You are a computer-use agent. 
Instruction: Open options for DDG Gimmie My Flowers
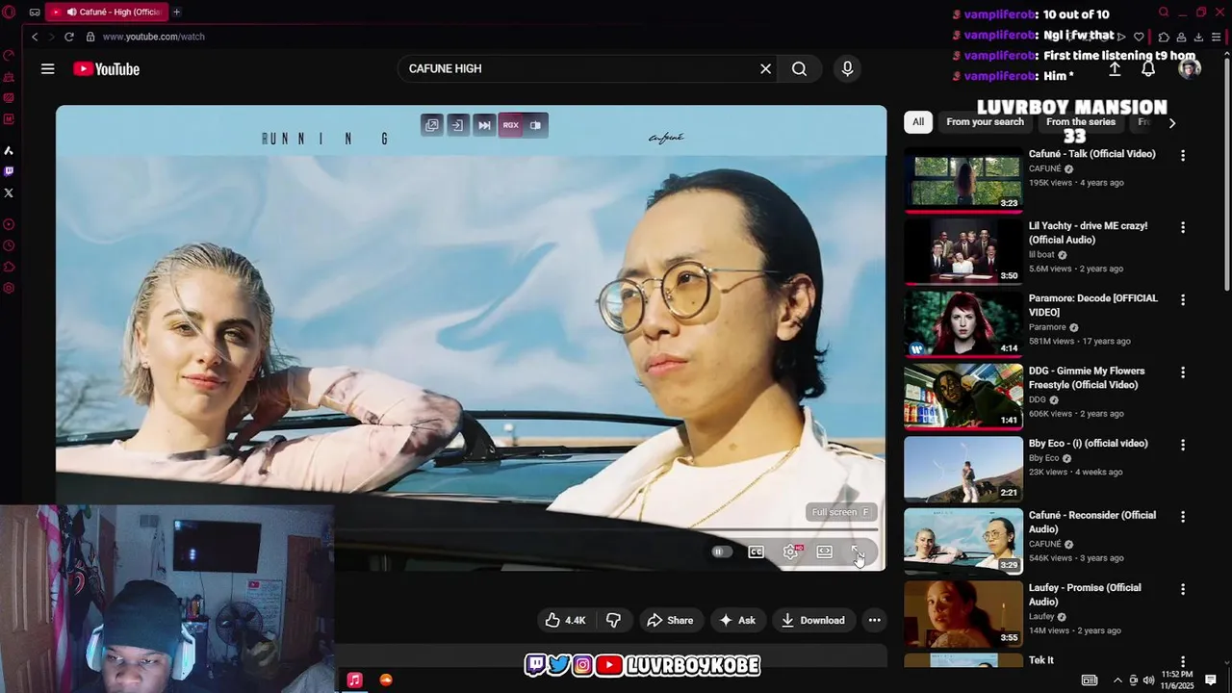coord(1183,372)
